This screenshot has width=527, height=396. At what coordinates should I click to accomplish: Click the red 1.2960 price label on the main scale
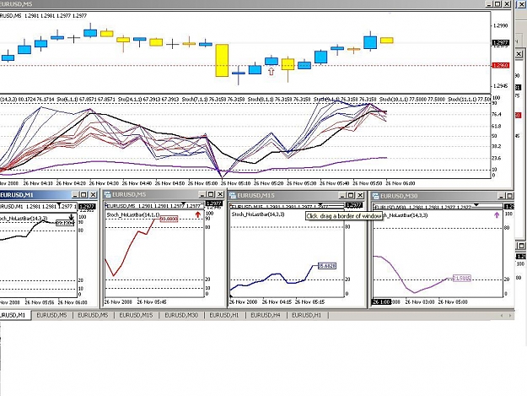[501, 65]
